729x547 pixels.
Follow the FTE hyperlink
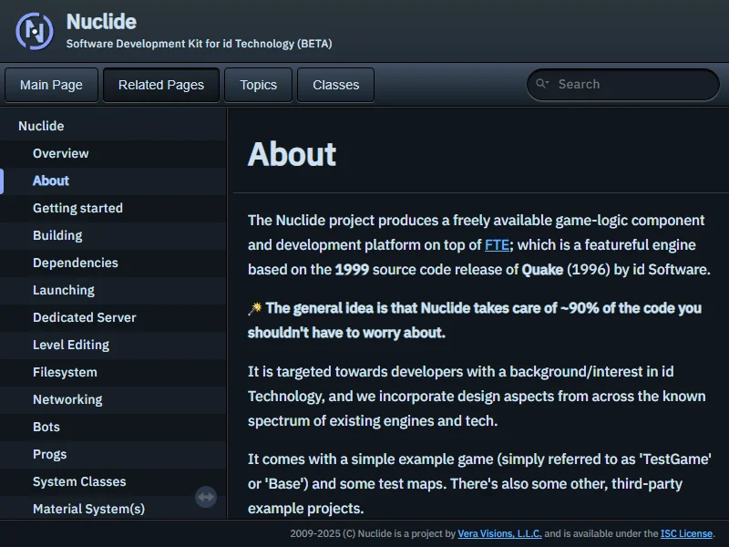pos(497,244)
